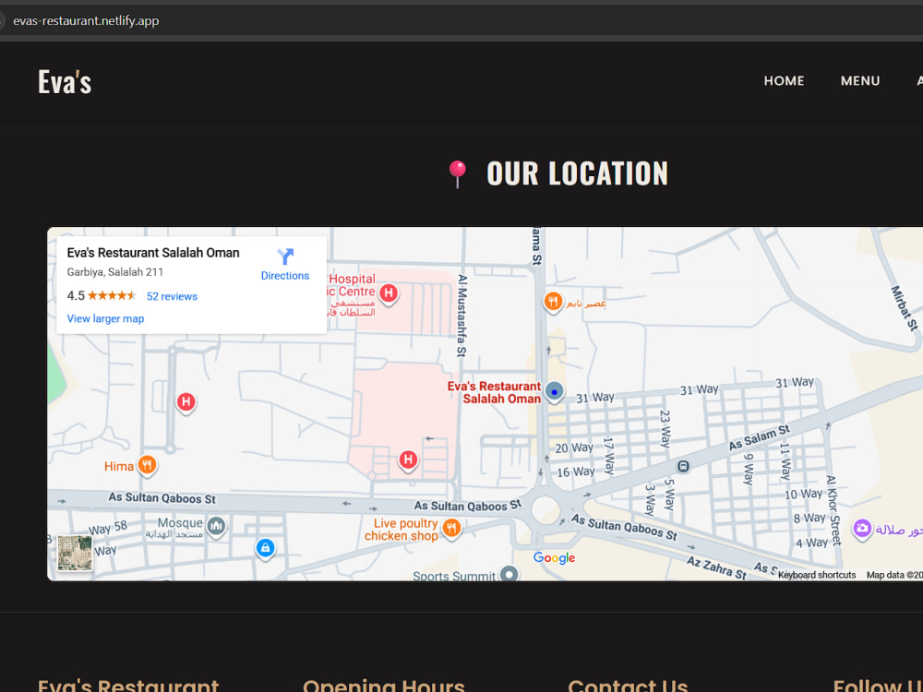This screenshot has height=692, width=923.
Task: Open the Directions link in map card
Action: click(285, 275)
